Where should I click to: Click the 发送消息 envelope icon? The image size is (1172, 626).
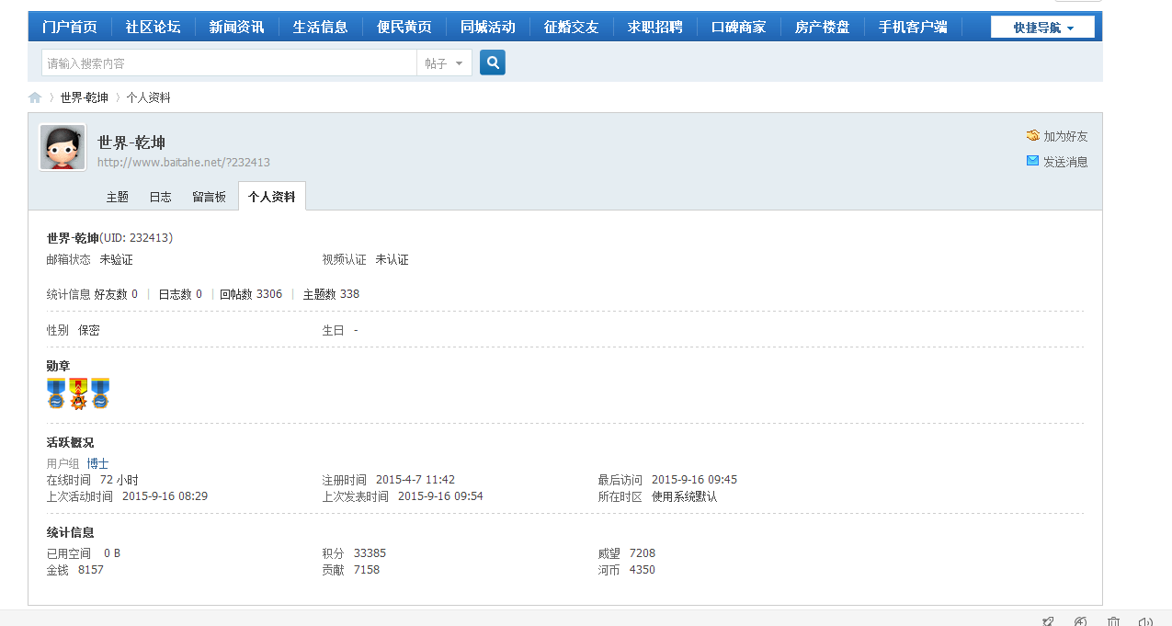(1033, 161)
